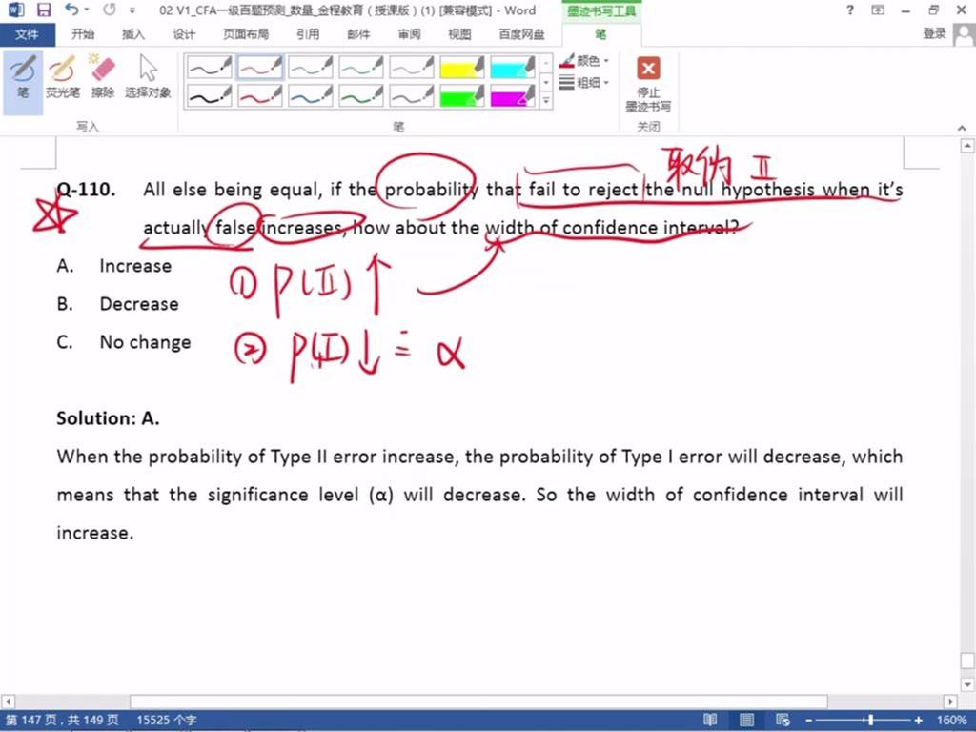This screenshot has height=732, width=976.
Task: Choose the cyan highlighter pen
Action: (x=512, y=68)
